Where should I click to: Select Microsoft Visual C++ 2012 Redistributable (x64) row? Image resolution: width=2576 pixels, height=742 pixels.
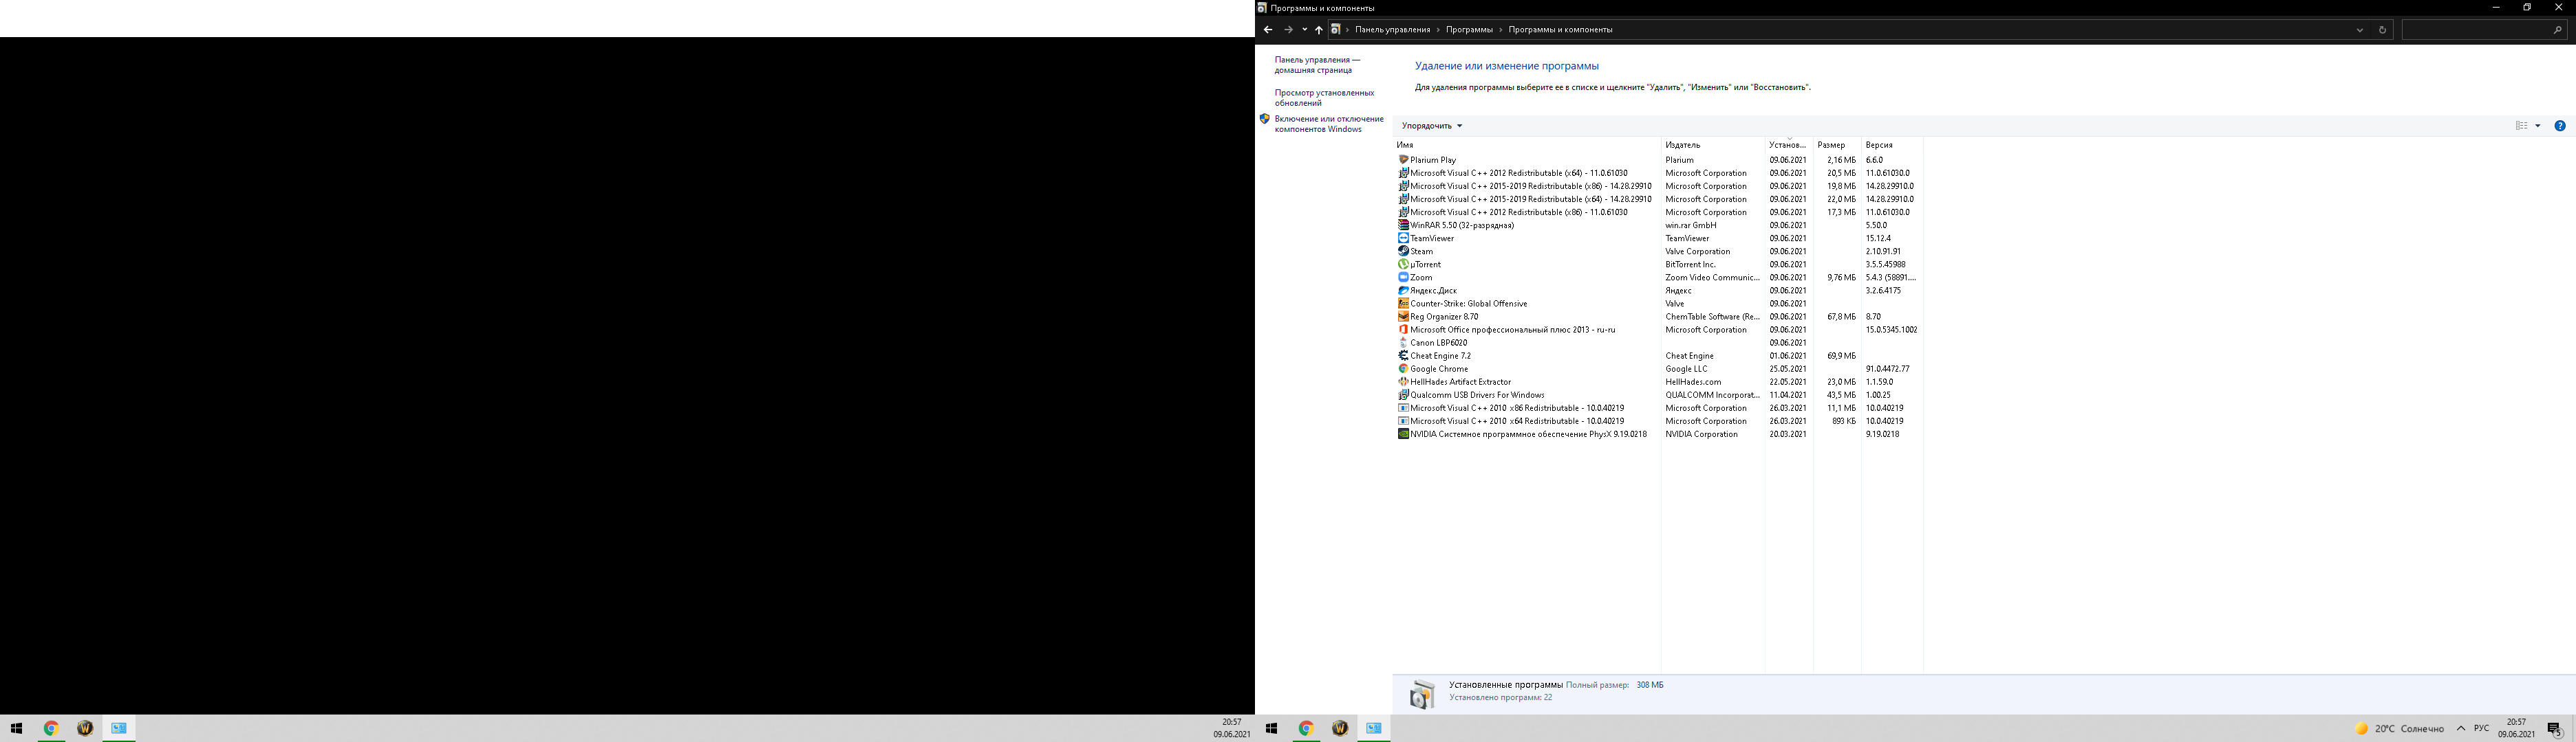pyautogui.click(x=1658, y=172)
